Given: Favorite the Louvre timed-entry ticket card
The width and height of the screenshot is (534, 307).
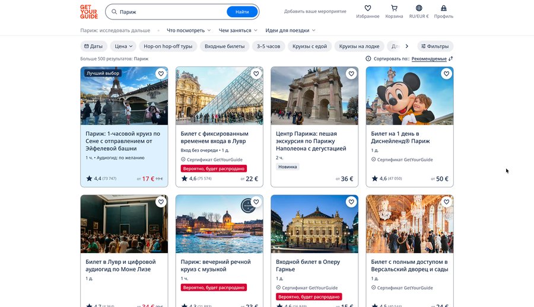Looking at the screenshot, I should point(256,73).
